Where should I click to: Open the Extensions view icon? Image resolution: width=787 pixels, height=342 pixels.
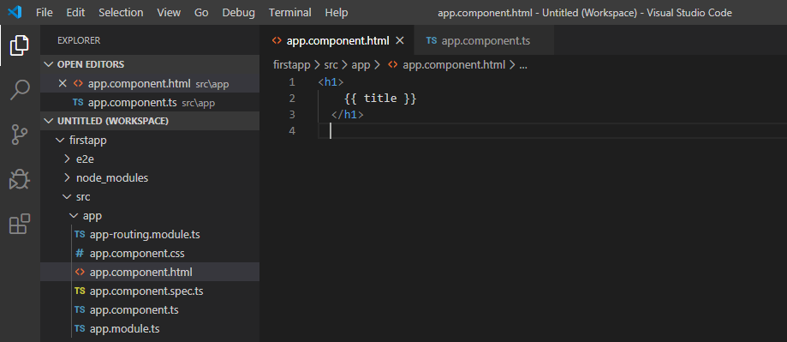tap(20, 224)
